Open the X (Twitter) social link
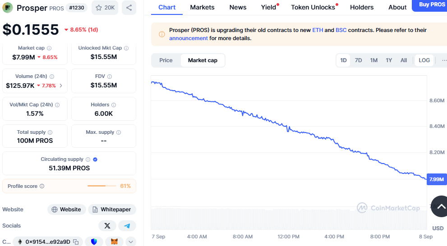The image size is (447, 246). (107, 226)
